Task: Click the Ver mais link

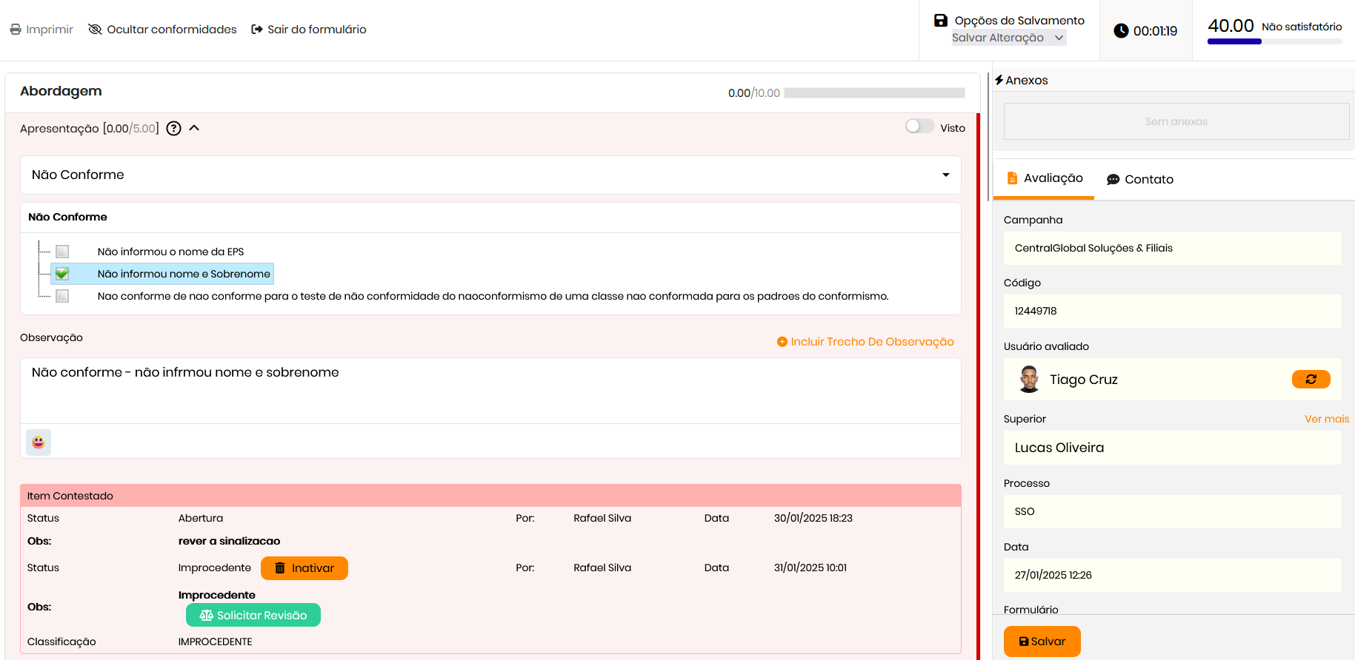Action: click(x=1326, y=419)
